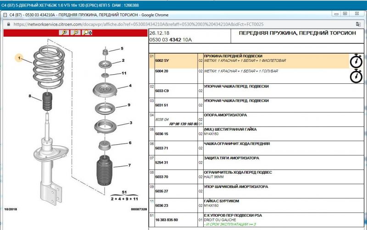Select part number 5033 C9
This screenshot has width=367, height=230.
(162, 91)
